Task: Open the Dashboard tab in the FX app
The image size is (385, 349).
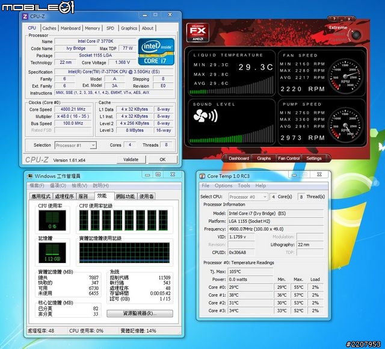Action: (x=239, y=158)
